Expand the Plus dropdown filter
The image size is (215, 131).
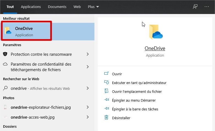point(93,7)
